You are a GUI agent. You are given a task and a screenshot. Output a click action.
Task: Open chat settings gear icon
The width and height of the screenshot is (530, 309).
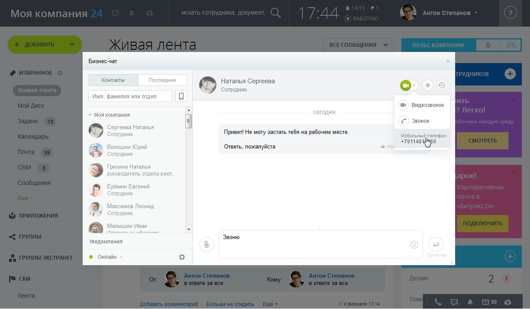click(182, 257)
